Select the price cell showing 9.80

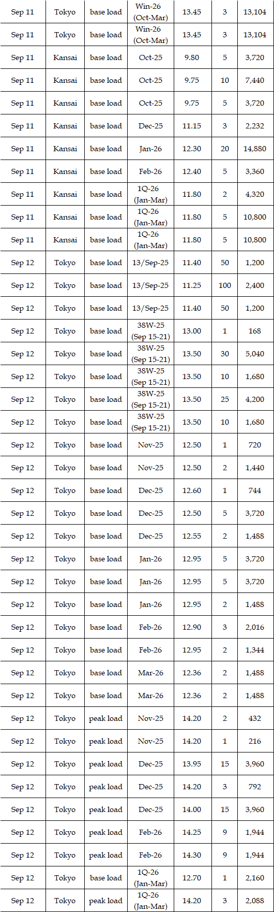pyautogui.click(x=192, y=57)
